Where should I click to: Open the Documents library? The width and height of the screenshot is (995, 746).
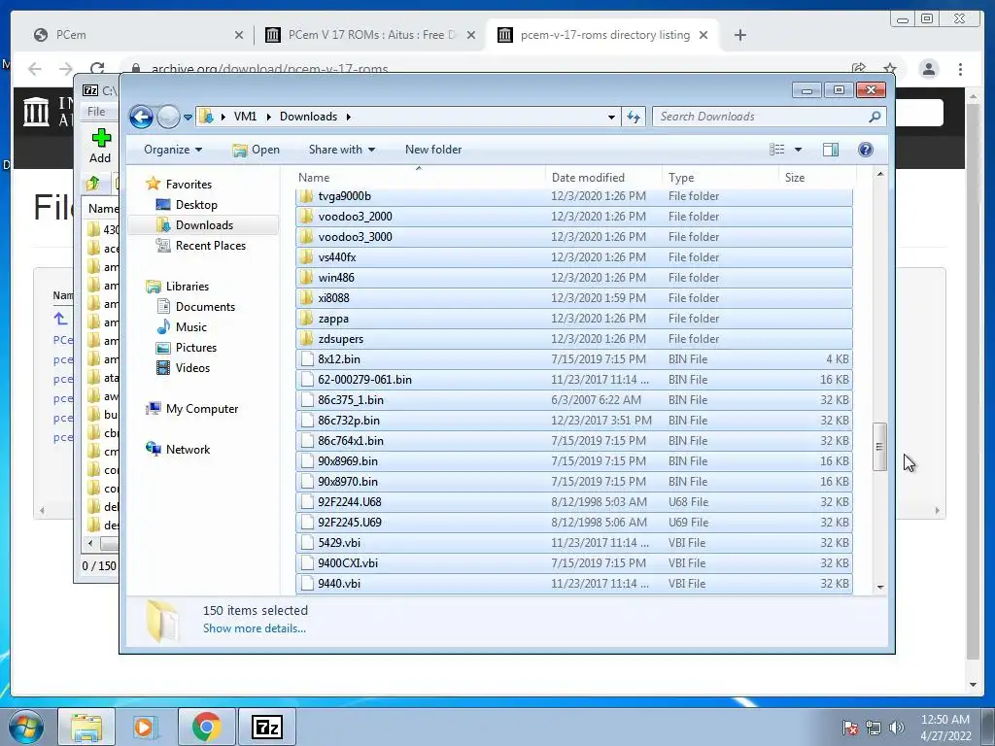point(205,307)
